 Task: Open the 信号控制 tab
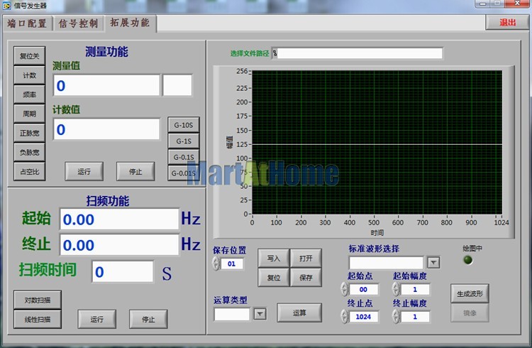(x=78, y=23)
